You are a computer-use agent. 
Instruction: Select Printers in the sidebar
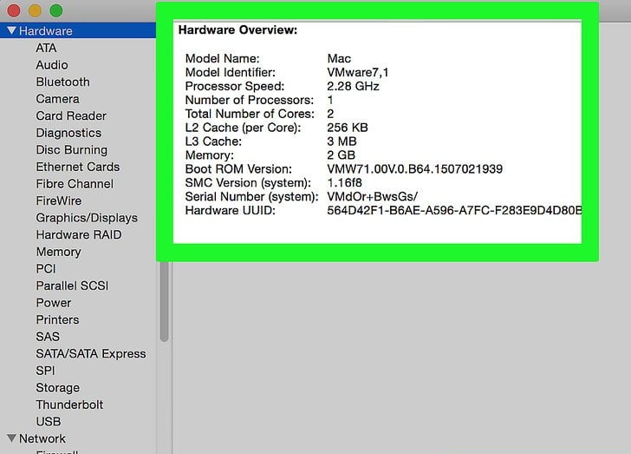click(57, 319)
